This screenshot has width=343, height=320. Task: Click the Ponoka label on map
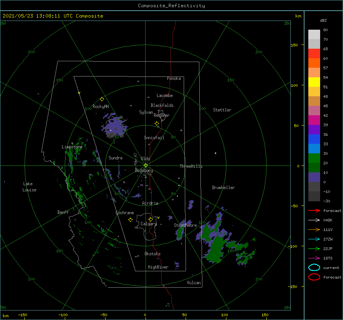pyautogui.click(x=174, y=78)
